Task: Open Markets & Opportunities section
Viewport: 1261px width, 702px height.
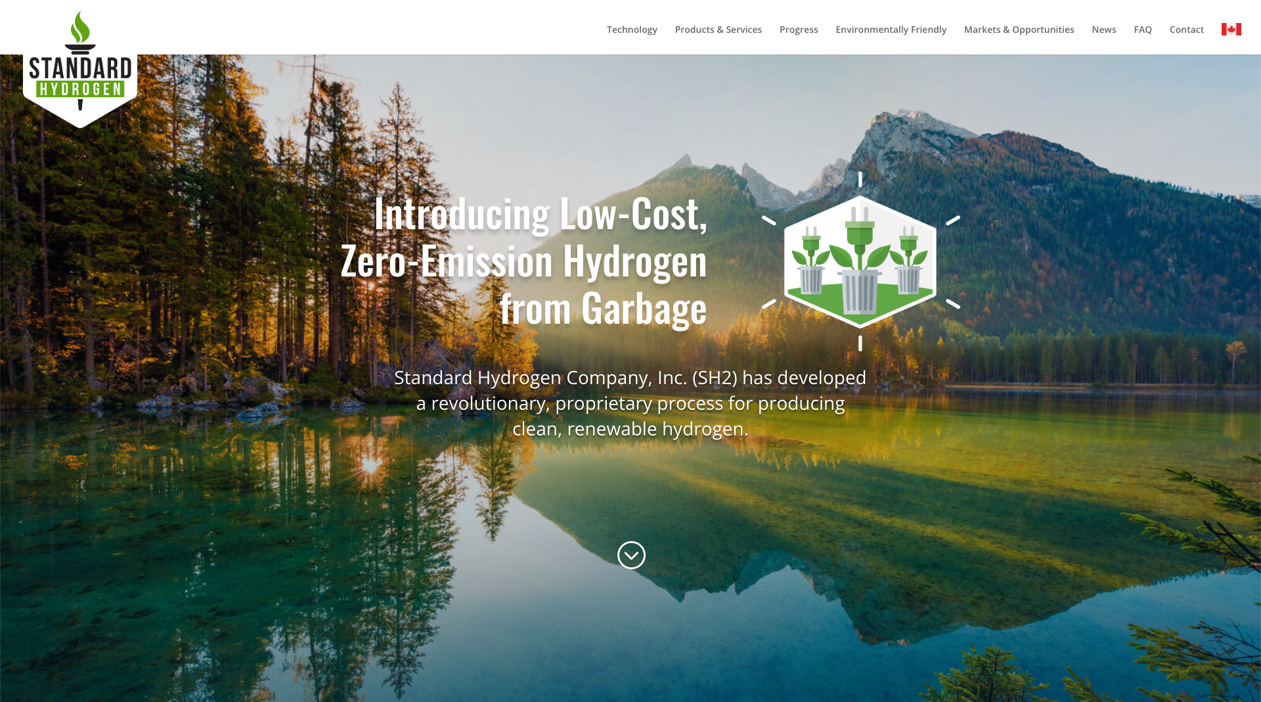Action: tap(1019, 30)
